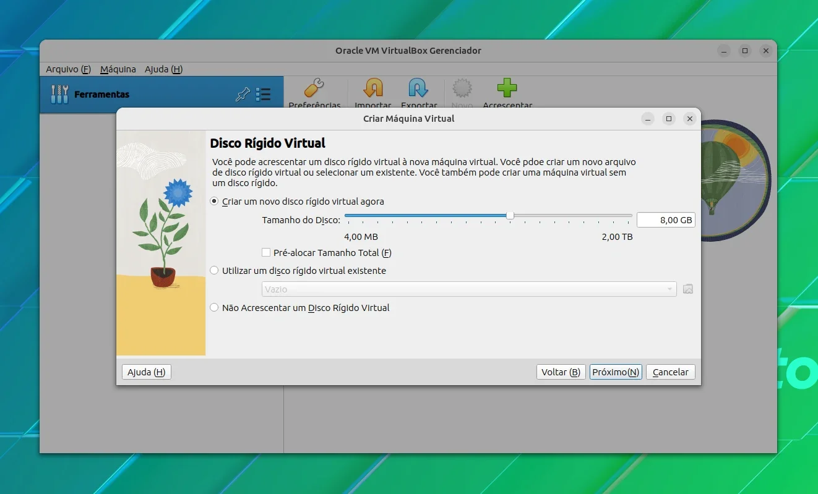Open the Ajuda menu in the menu bar
Image resolution: width=818 pixels, height=494 pixels.
tap(163, 69)
